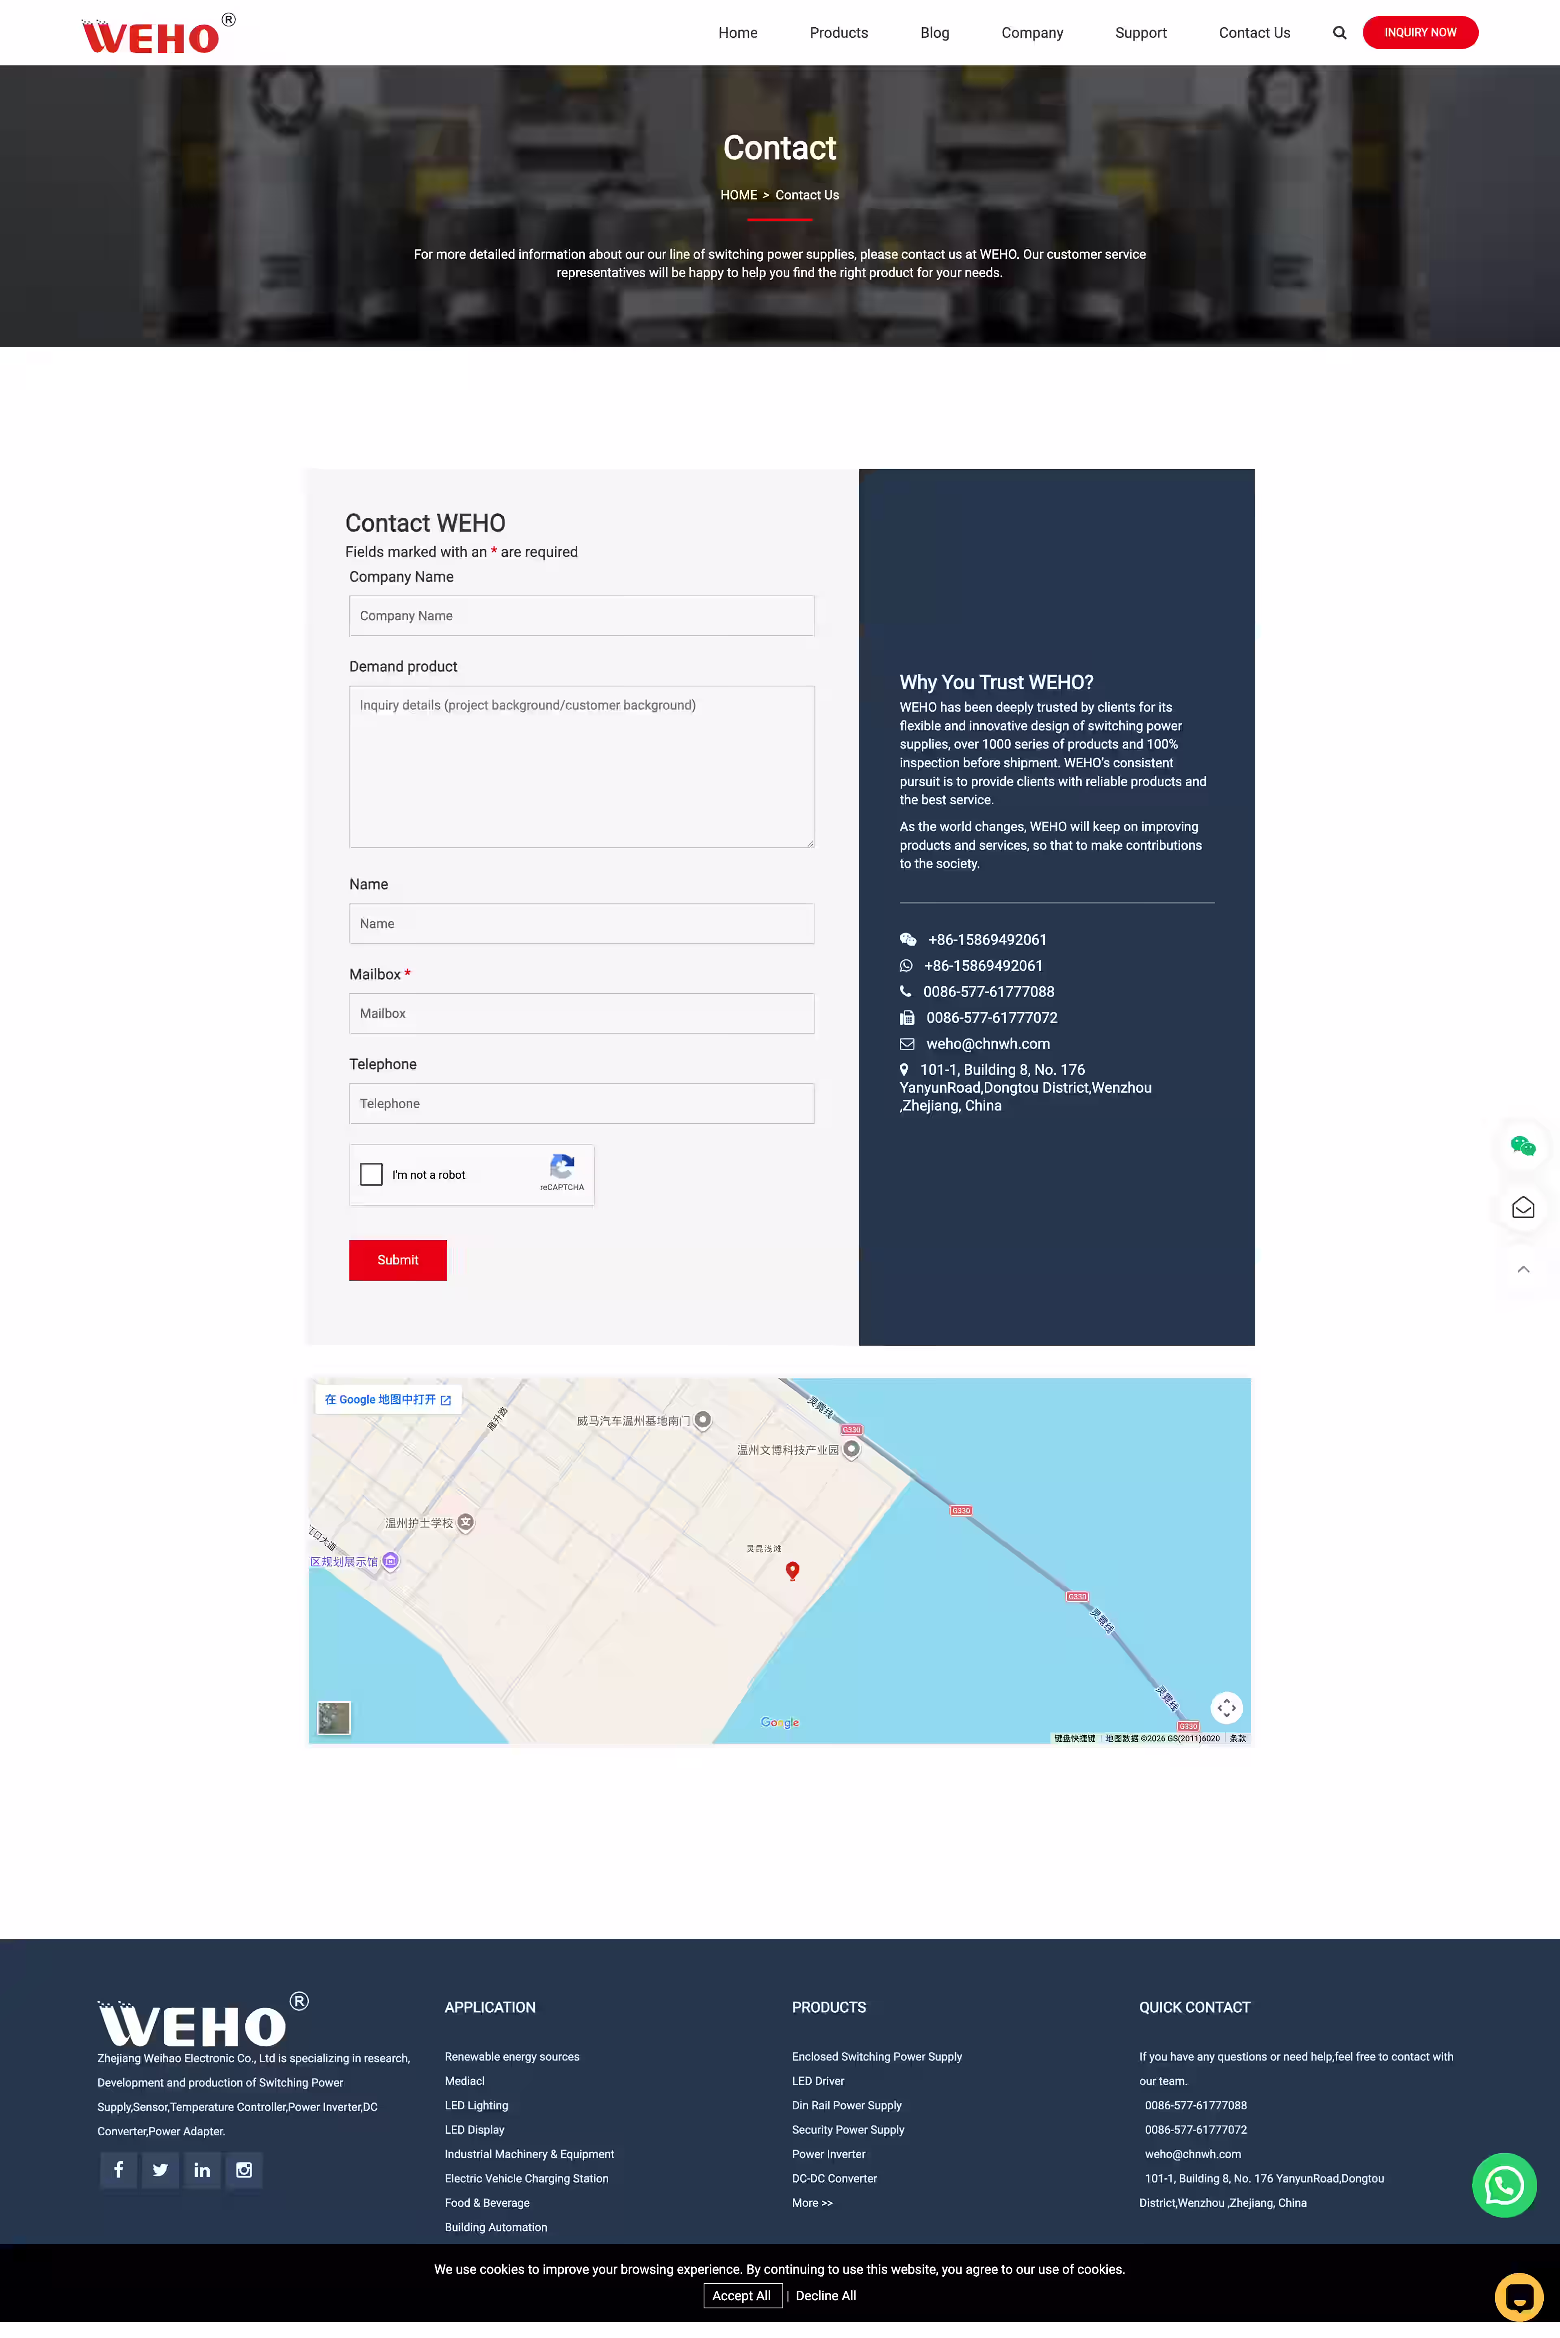
Task: Open LED Lighting footer link
Action: (x=476, y=2105)
